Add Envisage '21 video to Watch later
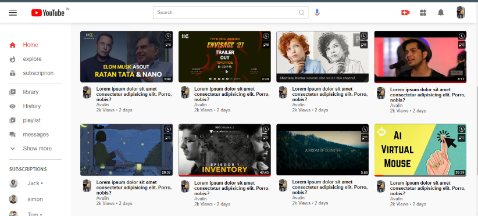Image resolution: width=478 pixels, height=216 pixels. coord(266,36)
